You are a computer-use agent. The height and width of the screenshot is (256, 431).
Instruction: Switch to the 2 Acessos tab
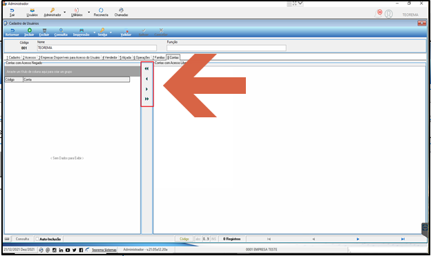point(30,57)
